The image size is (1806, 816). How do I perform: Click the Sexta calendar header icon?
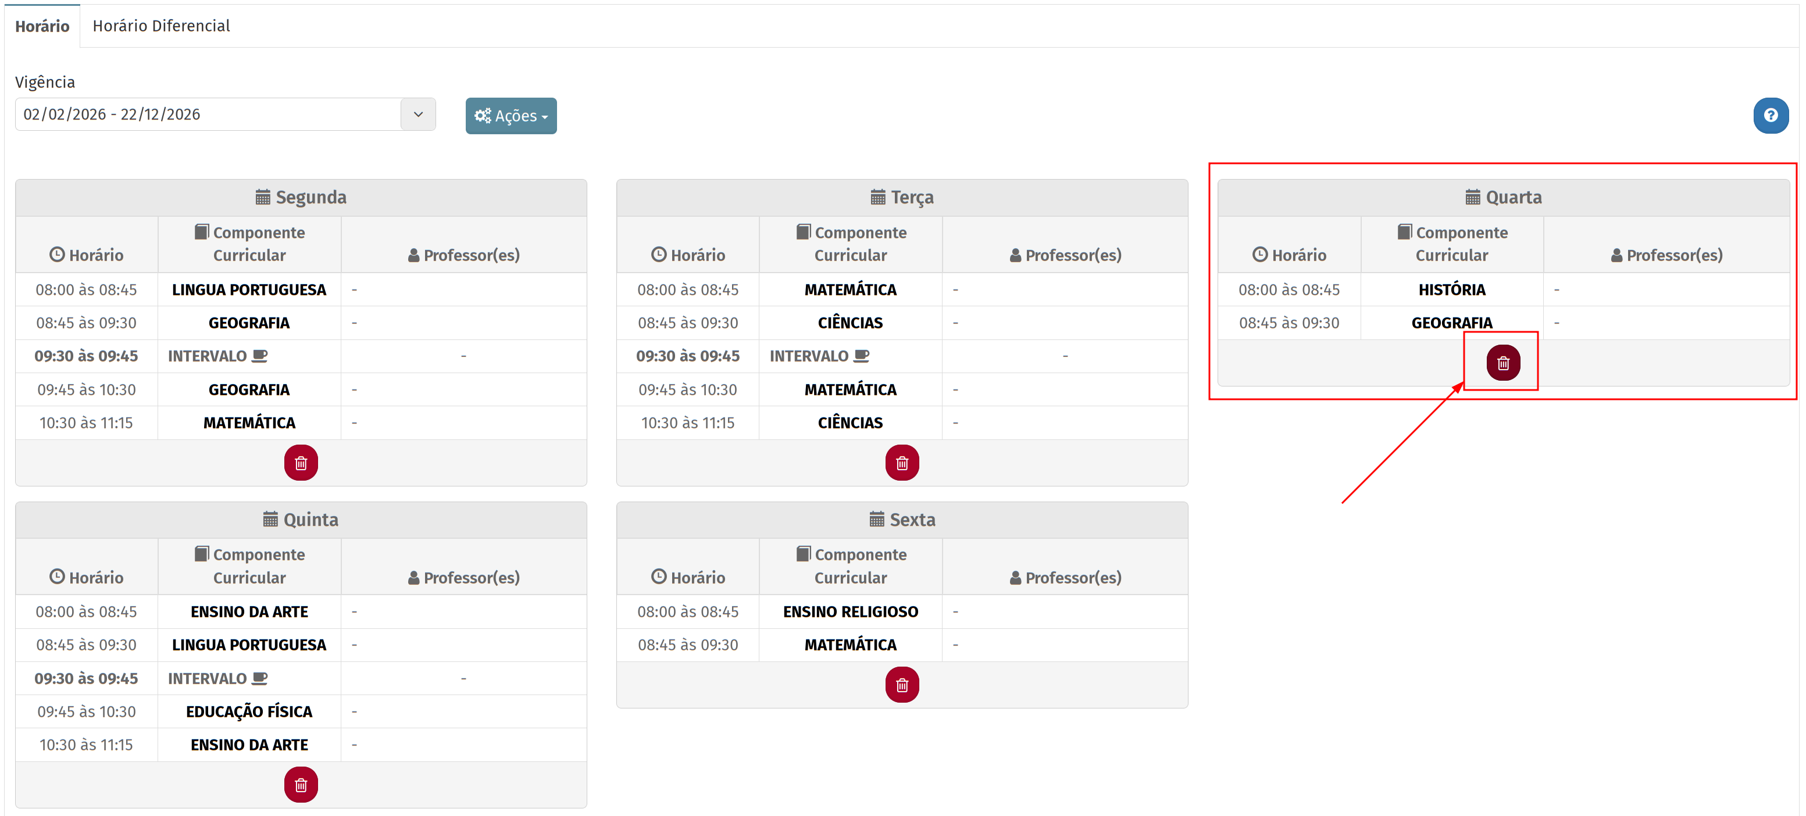[876, 520]
